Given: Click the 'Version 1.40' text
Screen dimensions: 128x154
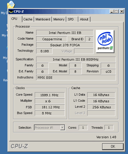Looking at the screenshot, I should click(x=106, y=137).
